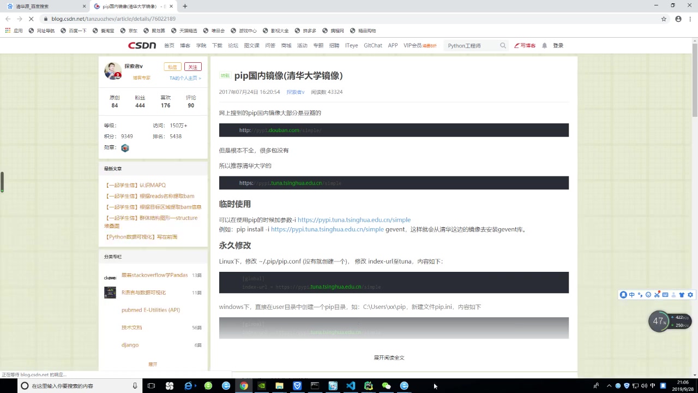
Task: Click the address bar URL
Action: [113, 19]
